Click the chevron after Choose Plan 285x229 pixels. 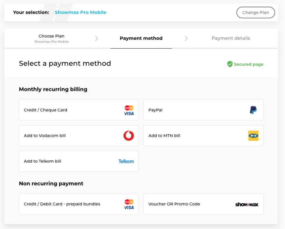(97, 38)
